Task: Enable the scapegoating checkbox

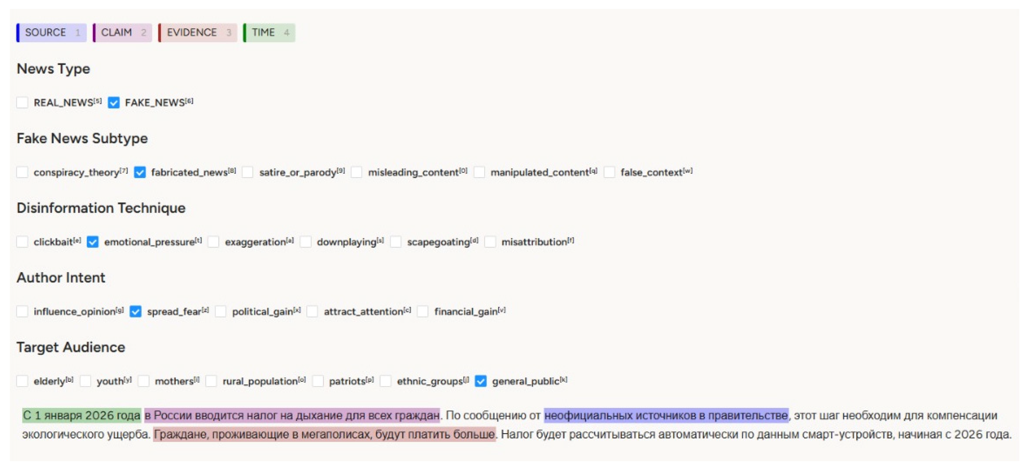Action: (x=396, y=242)
